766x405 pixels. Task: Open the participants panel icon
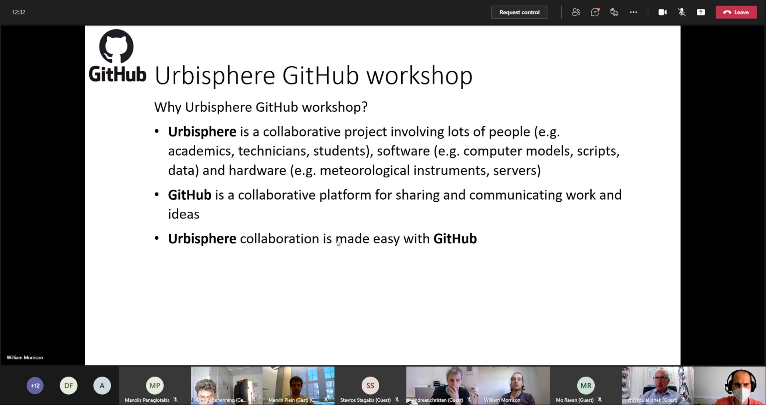coord(576,12)
